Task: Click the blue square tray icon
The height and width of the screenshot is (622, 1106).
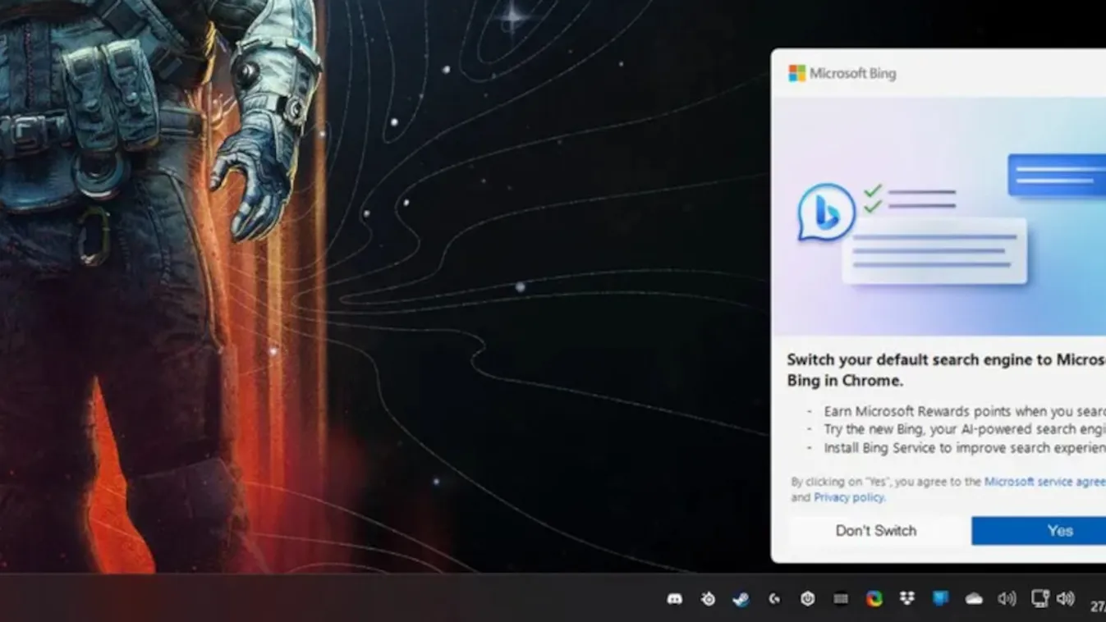Action: click(940, 599)
